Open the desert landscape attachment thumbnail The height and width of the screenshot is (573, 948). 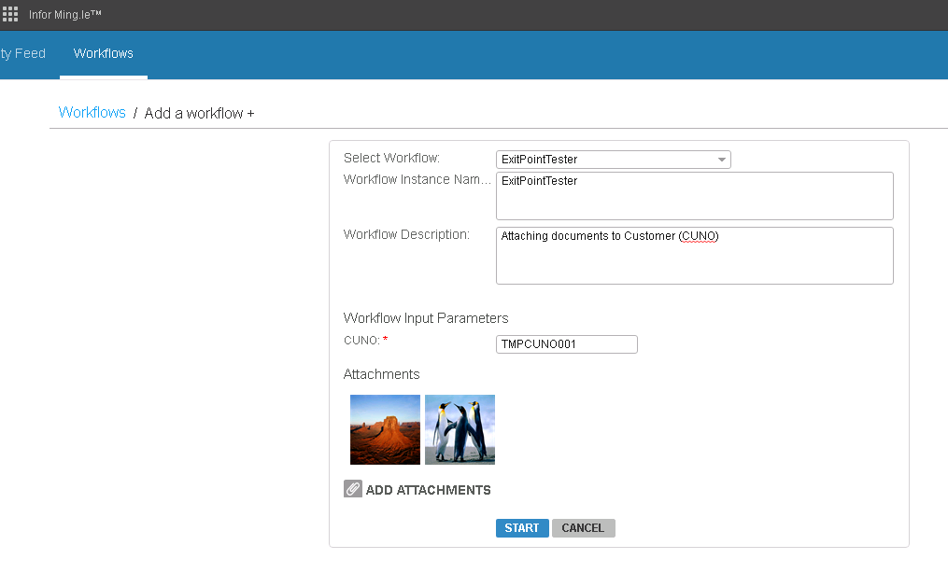pyautogui.click(x=385, y=430)
